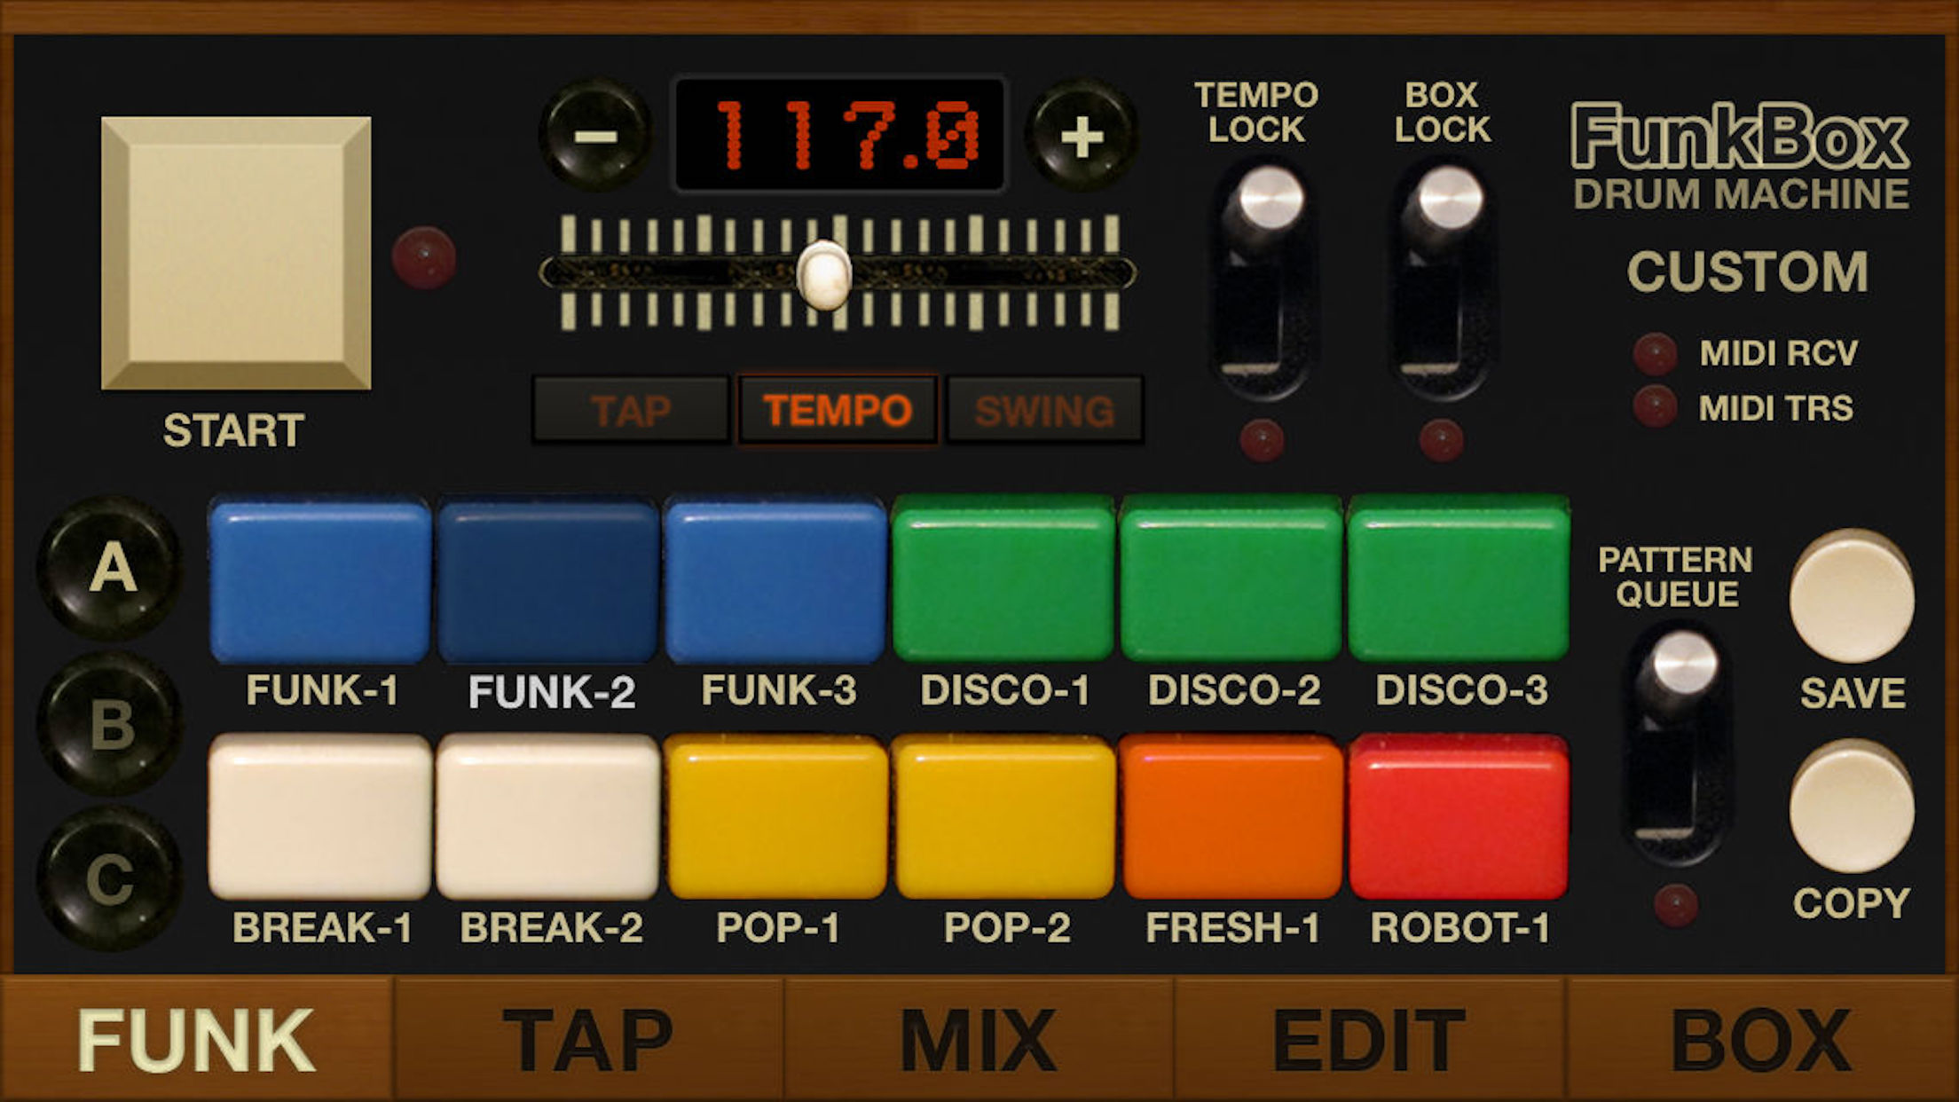Increase tempo with the plus knob

[x=1082, y=136]
